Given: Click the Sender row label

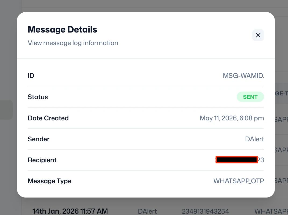Looking at the screenshot, I should 39,139.
